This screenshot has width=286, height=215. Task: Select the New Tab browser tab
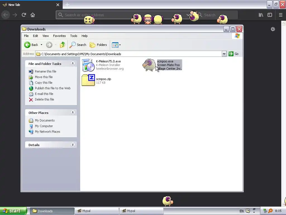coord(31,5)
